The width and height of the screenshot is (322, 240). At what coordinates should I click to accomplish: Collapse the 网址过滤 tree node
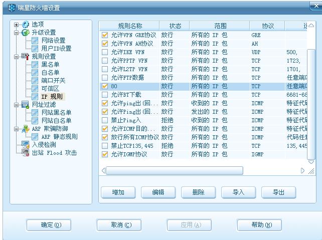coord(16,105)
